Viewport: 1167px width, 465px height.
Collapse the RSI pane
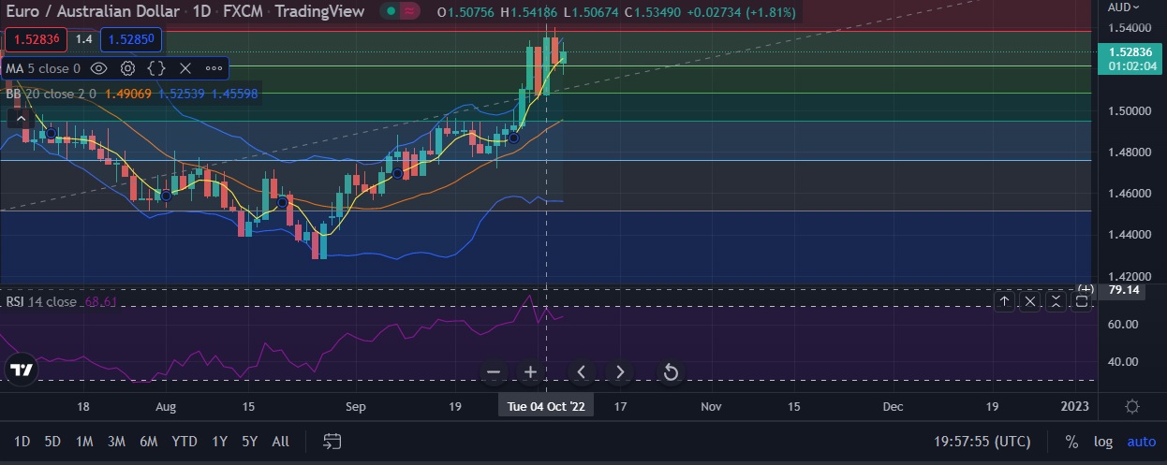tap(1056, 301)
